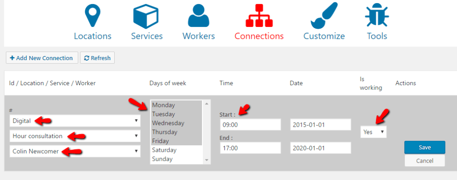Image resolution: width=457 pixels, height=180 pixels.
Task: Expand the Colin Newcomer worker dropdown
Action: [x=75, y=151]
